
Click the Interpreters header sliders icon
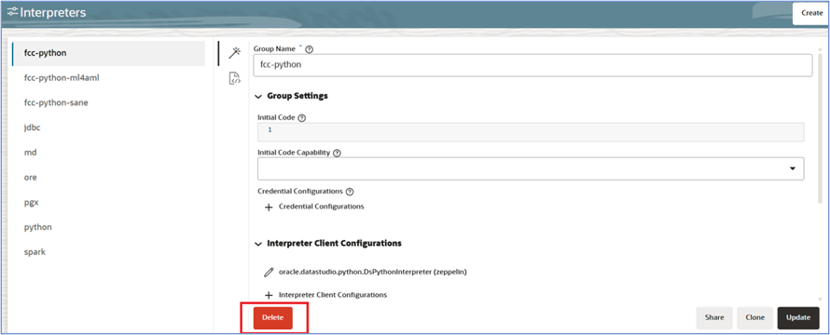[12, 12]
